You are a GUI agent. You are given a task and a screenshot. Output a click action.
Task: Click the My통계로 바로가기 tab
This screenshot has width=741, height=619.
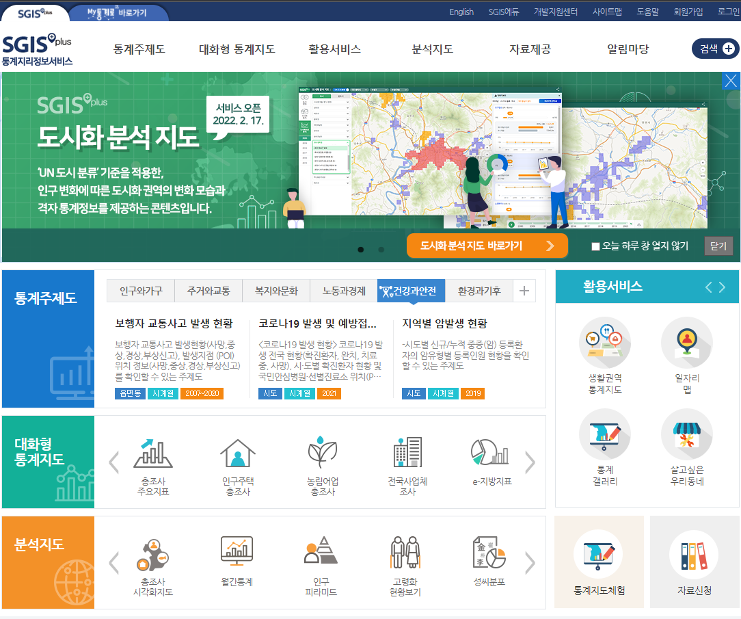pos(118,13)
